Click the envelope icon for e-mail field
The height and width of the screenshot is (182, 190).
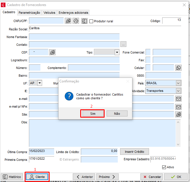point(178,99)
